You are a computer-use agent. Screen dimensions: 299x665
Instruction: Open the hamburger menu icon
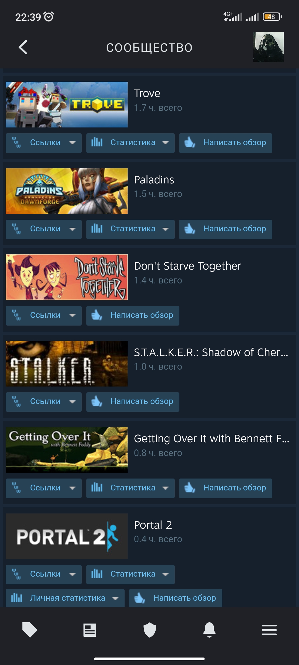pos(269,630)
